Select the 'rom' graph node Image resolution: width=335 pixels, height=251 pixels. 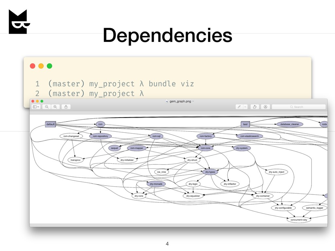(x=100, y=124)
